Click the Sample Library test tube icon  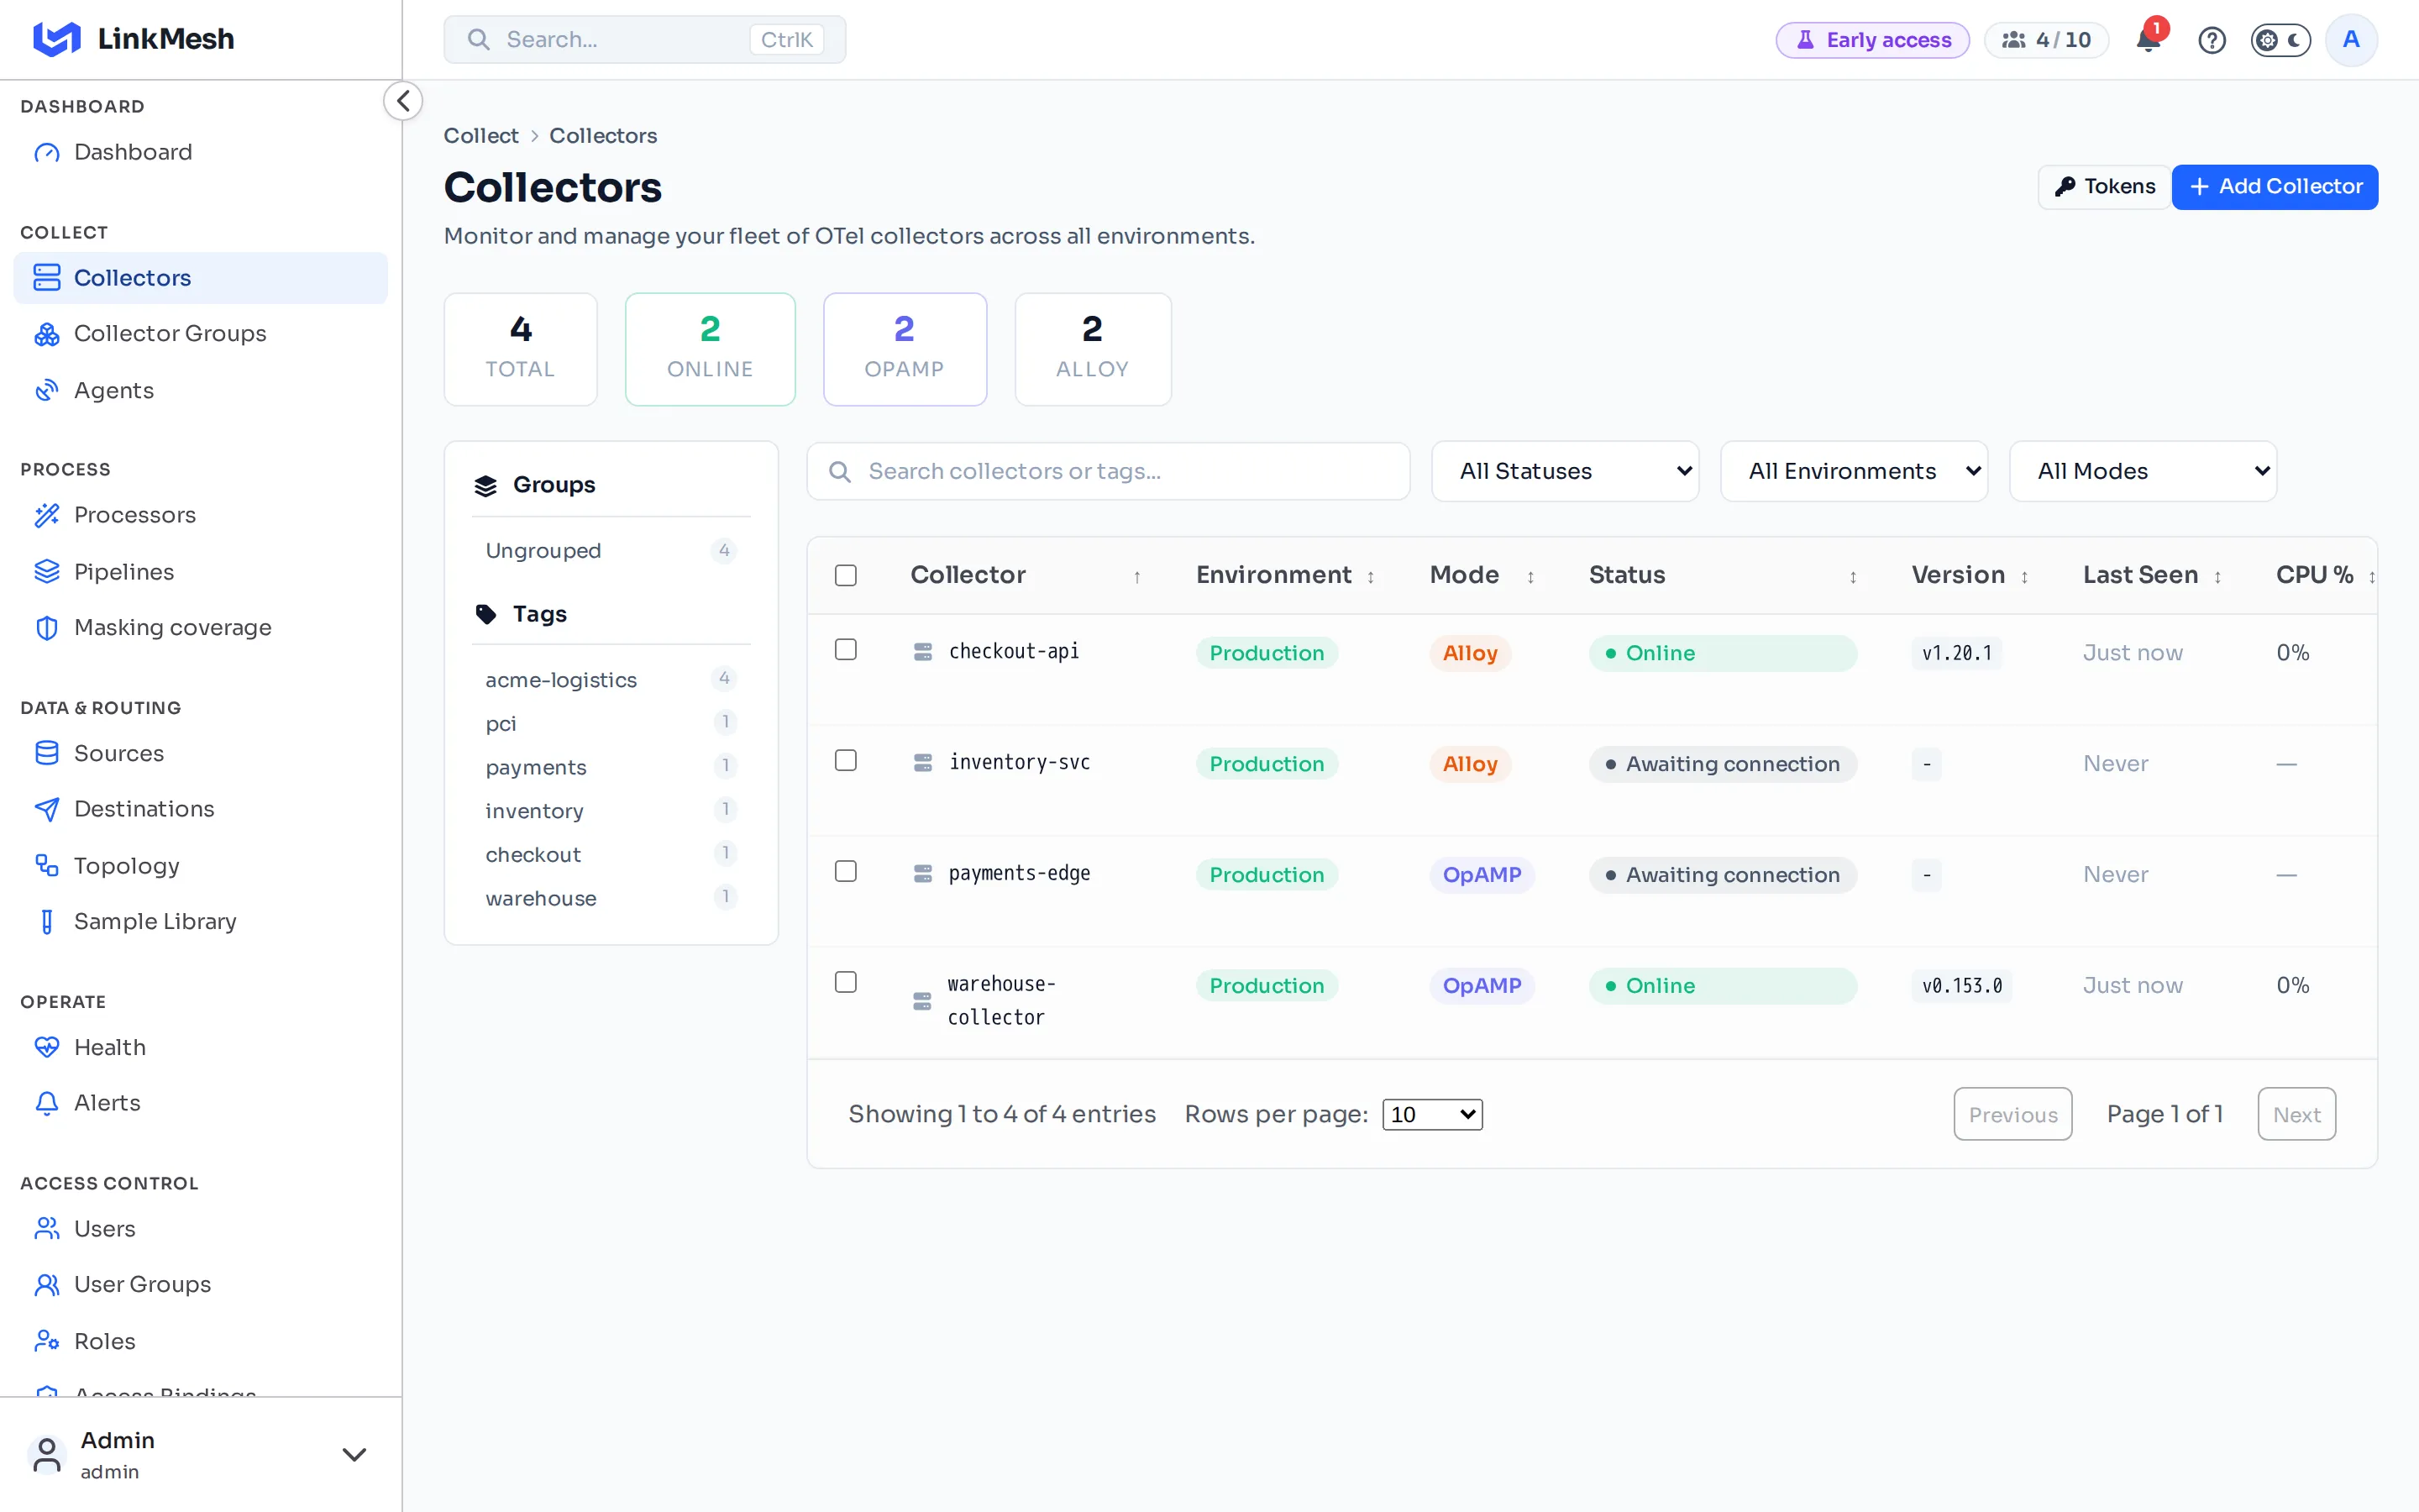click(47, 921)
